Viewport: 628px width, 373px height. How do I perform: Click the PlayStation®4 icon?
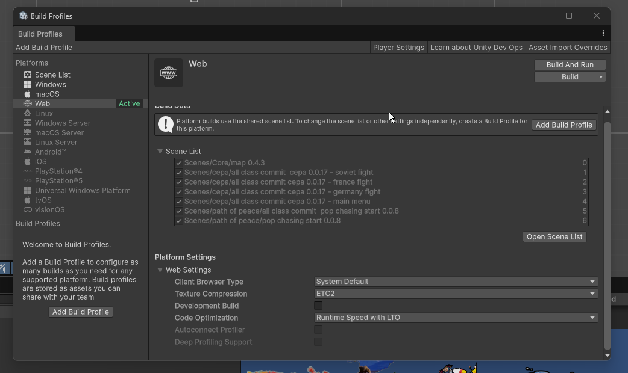28,171
